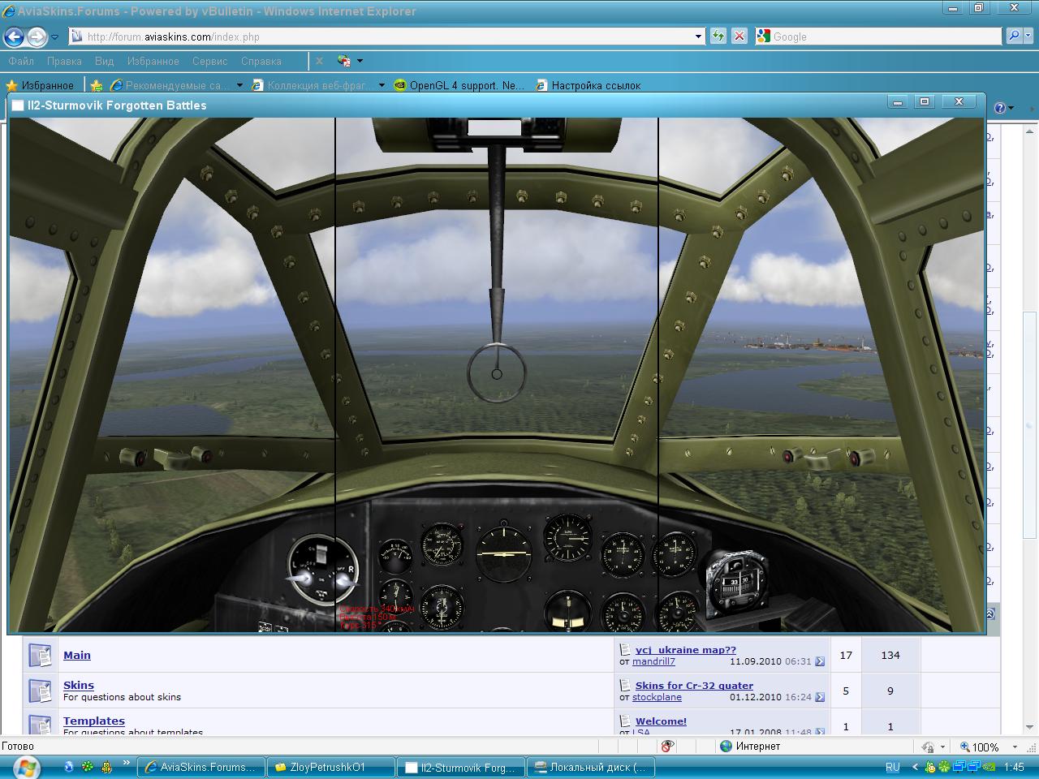Open the Вид menu
The width and height of the screenshot is (1039, 779).
tap(104, 61)
